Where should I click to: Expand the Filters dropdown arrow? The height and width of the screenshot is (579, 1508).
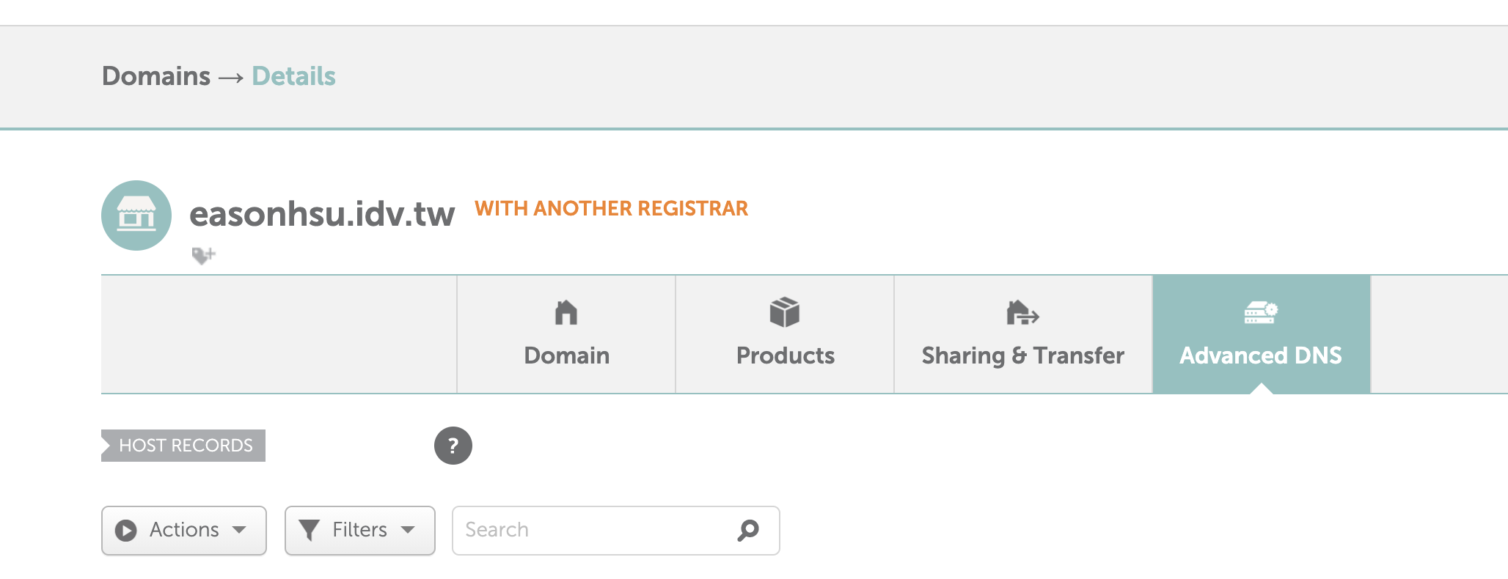pyautogui.click(x=408, y=530)
